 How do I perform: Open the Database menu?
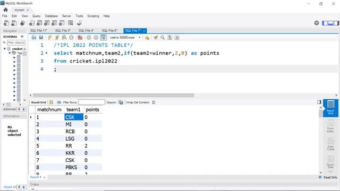click(x=51, y=16)
